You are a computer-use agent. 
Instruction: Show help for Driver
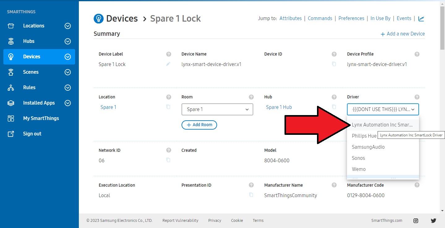pos(417,97)
